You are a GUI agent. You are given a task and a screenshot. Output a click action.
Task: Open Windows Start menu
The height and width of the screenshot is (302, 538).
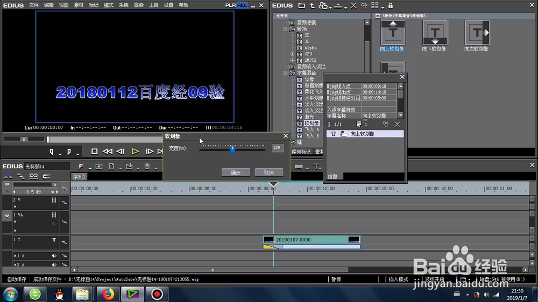click(x=10, y=294)
